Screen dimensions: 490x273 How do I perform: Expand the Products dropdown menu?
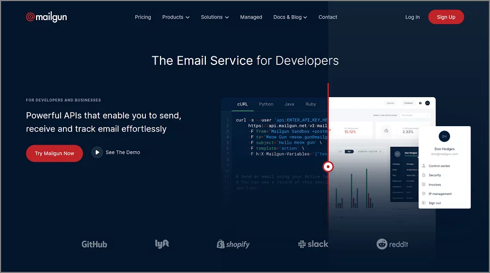click(176, 17)
